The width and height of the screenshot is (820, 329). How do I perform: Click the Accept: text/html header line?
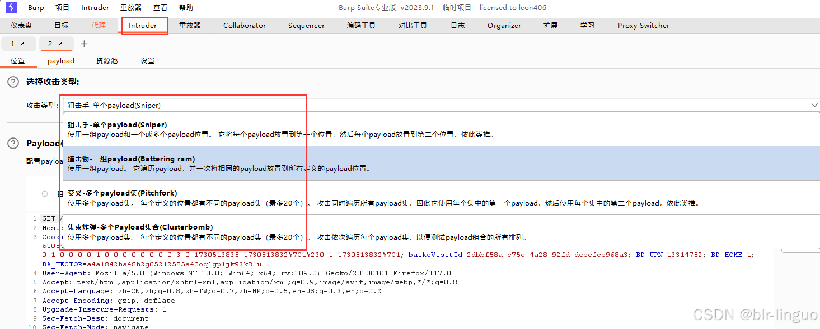click(x=250, y=282)
